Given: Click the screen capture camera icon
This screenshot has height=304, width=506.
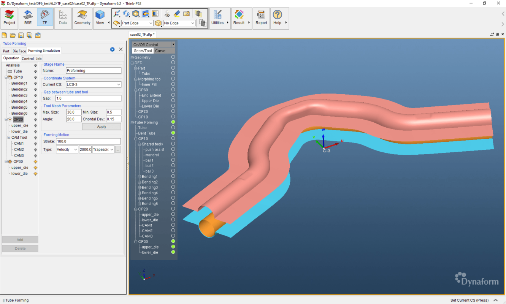Looking at the screenshot, I should tap(186, 14).
